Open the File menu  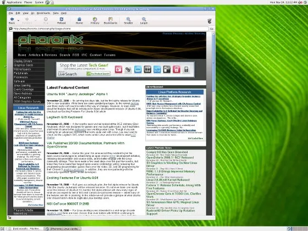coord(10,13)
